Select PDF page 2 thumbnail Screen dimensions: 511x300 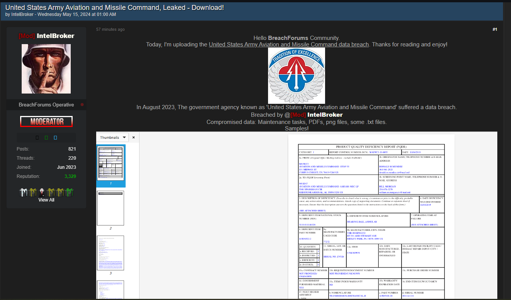coord(111,208)
